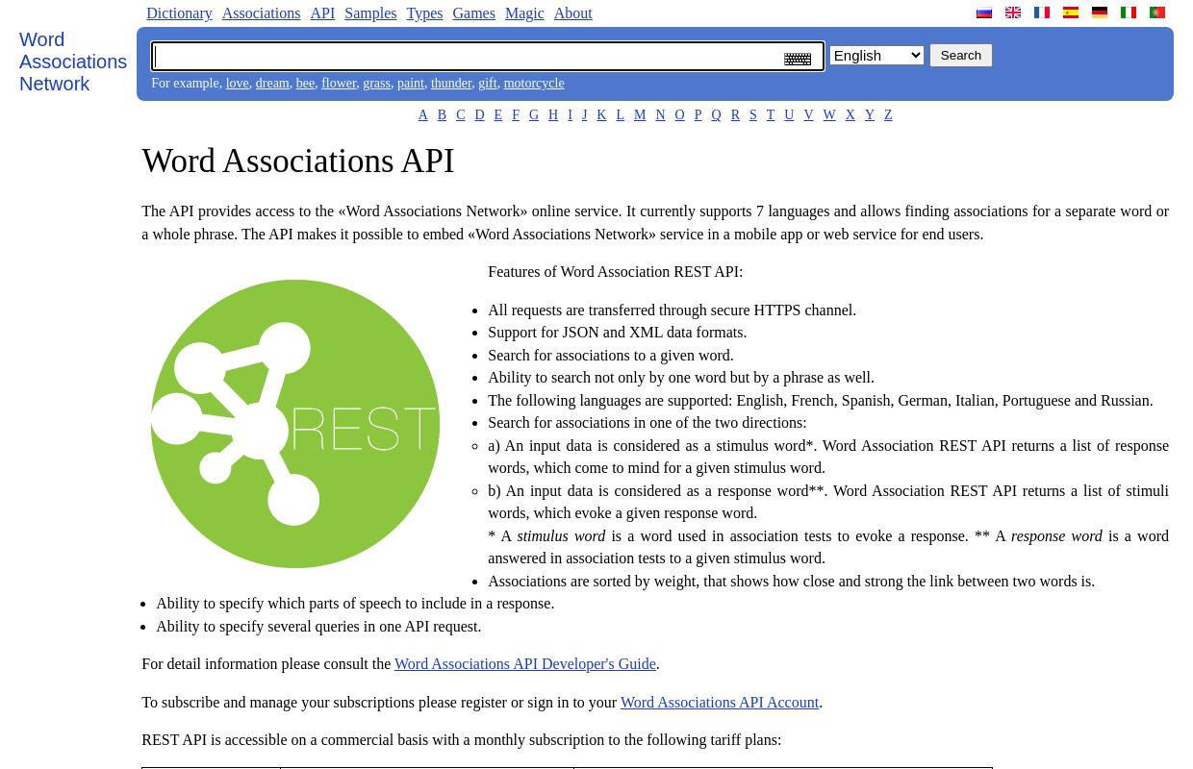Browse words starting with letter N

(660, 115)
